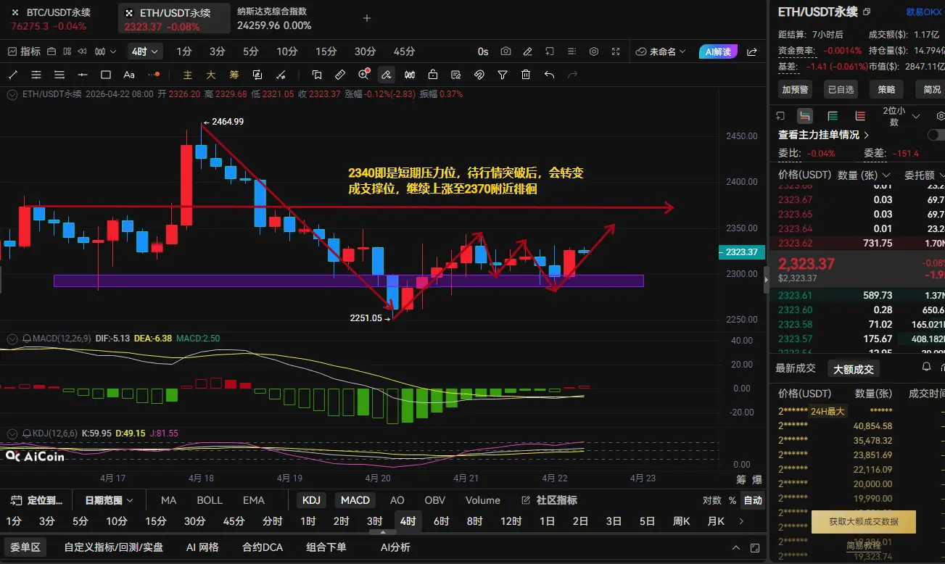Screen dimensions: 945x564
Task: Toggle the 自动 auto scale option
Action: tap(754, 500)
